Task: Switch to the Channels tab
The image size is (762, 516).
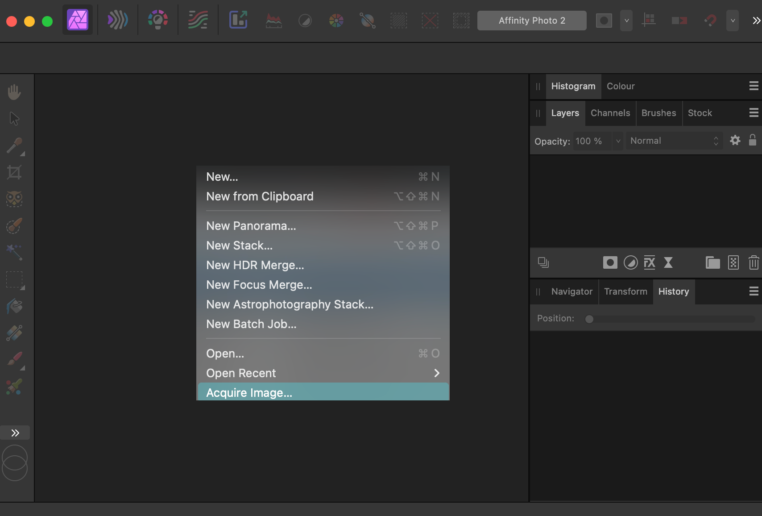Action: (x=610, y=113)
